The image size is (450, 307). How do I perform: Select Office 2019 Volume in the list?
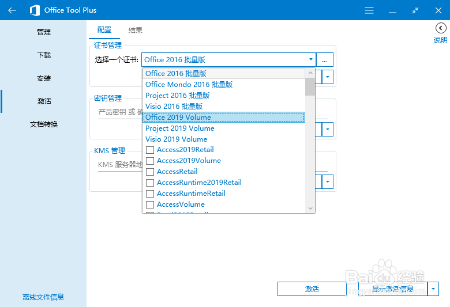[224, 118]
